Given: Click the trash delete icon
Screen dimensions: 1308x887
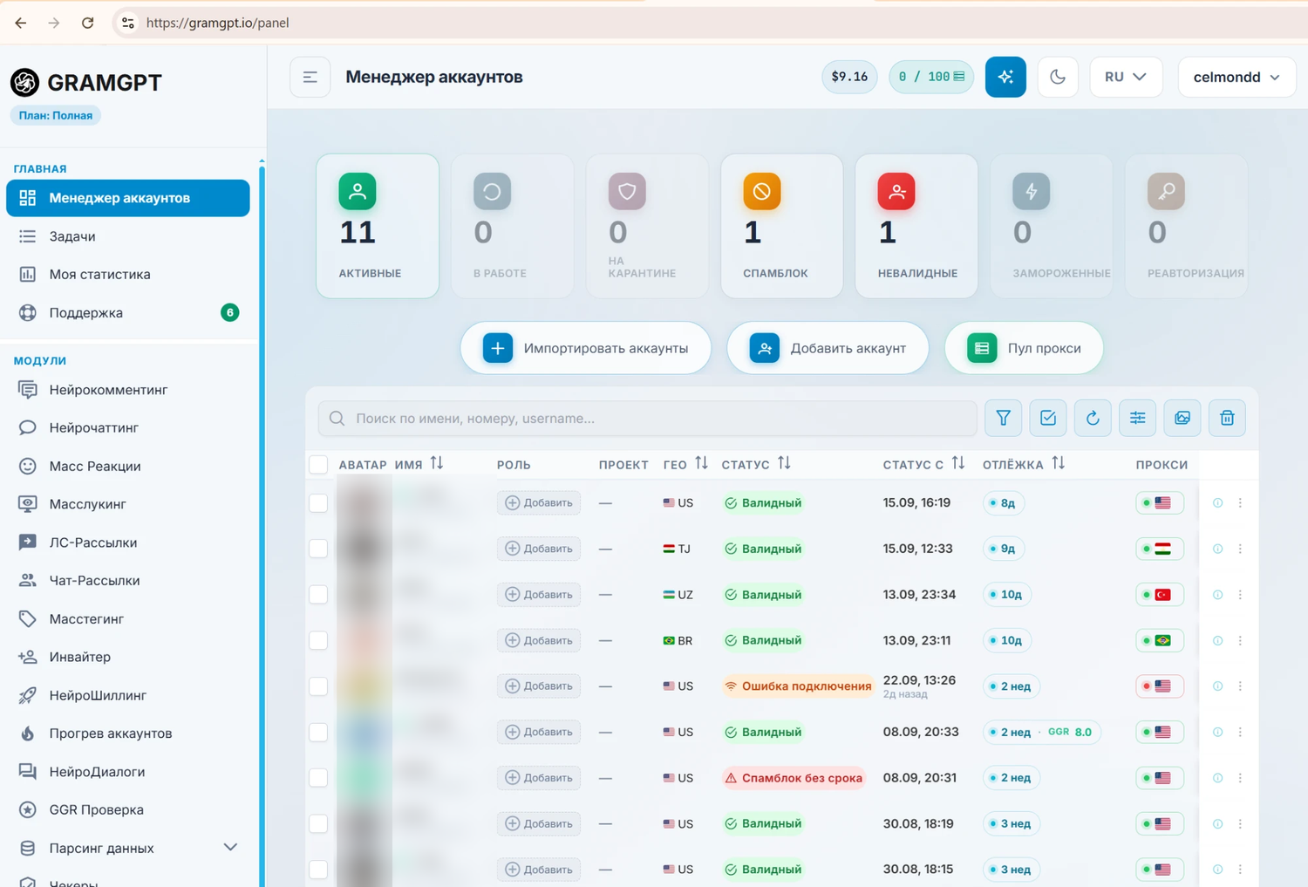Looking at the screenshot, I should coord(1227,418).
